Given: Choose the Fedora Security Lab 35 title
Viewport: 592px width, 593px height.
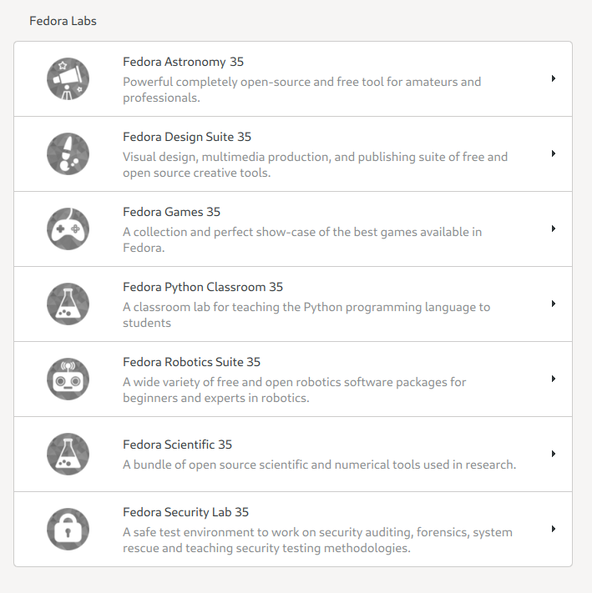Looking at the screenshot, I should (186, 512).
